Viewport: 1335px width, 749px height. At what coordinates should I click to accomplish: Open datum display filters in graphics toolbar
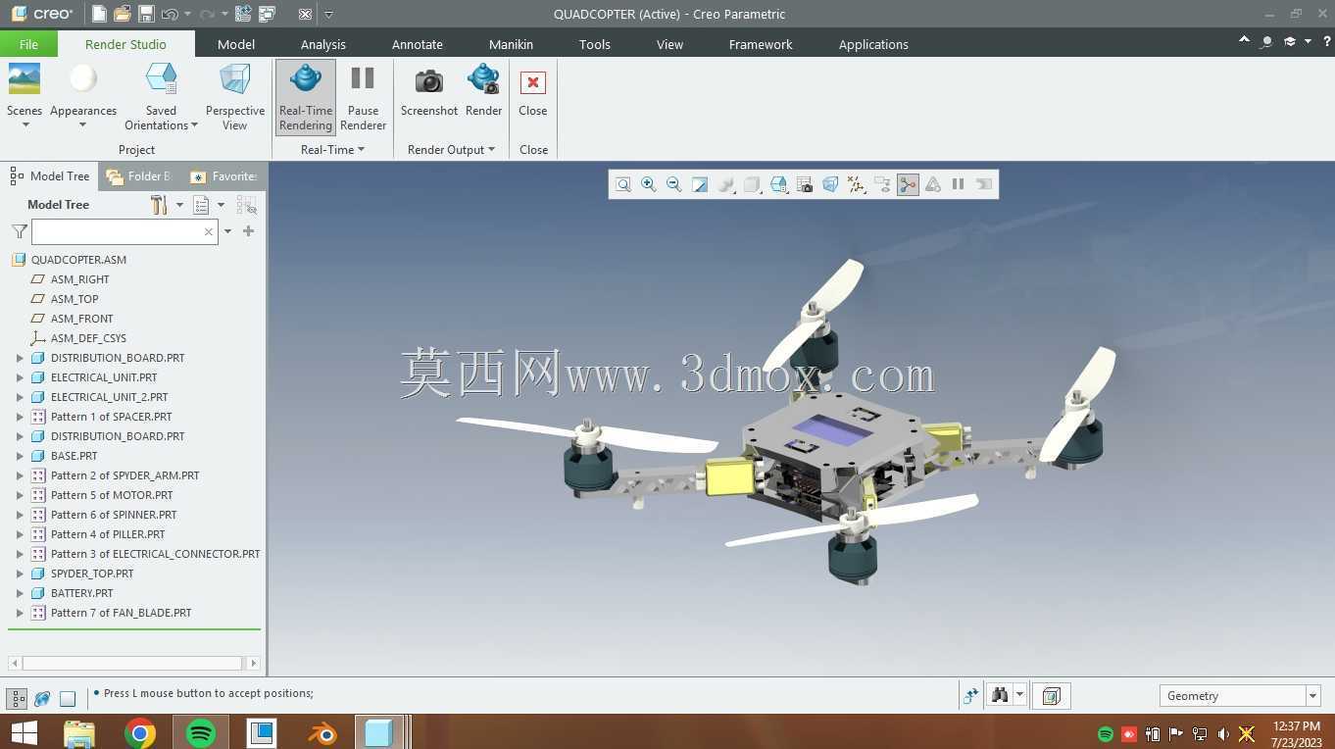click(857, 184)
